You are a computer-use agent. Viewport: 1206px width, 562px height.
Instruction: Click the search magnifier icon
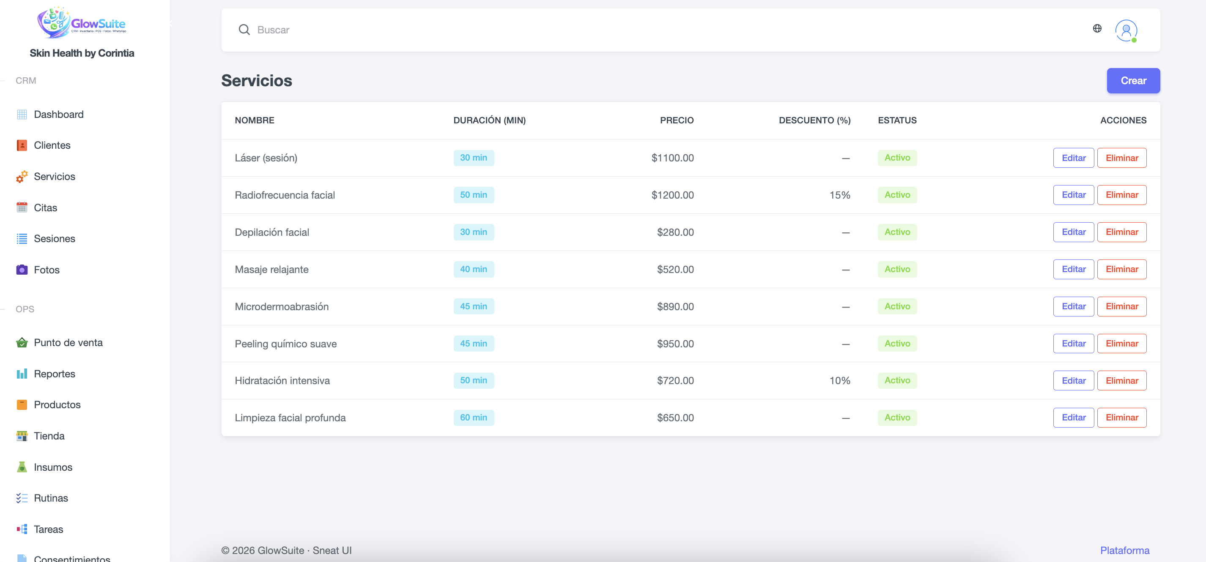[244, 30]
